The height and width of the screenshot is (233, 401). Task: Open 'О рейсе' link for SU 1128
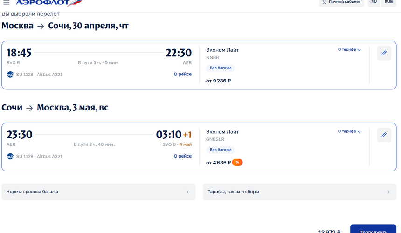pos(182,75)
